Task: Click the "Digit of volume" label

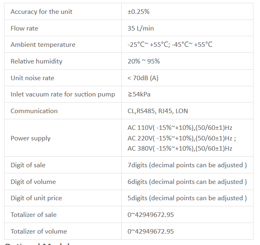Action: click(33, 182)
